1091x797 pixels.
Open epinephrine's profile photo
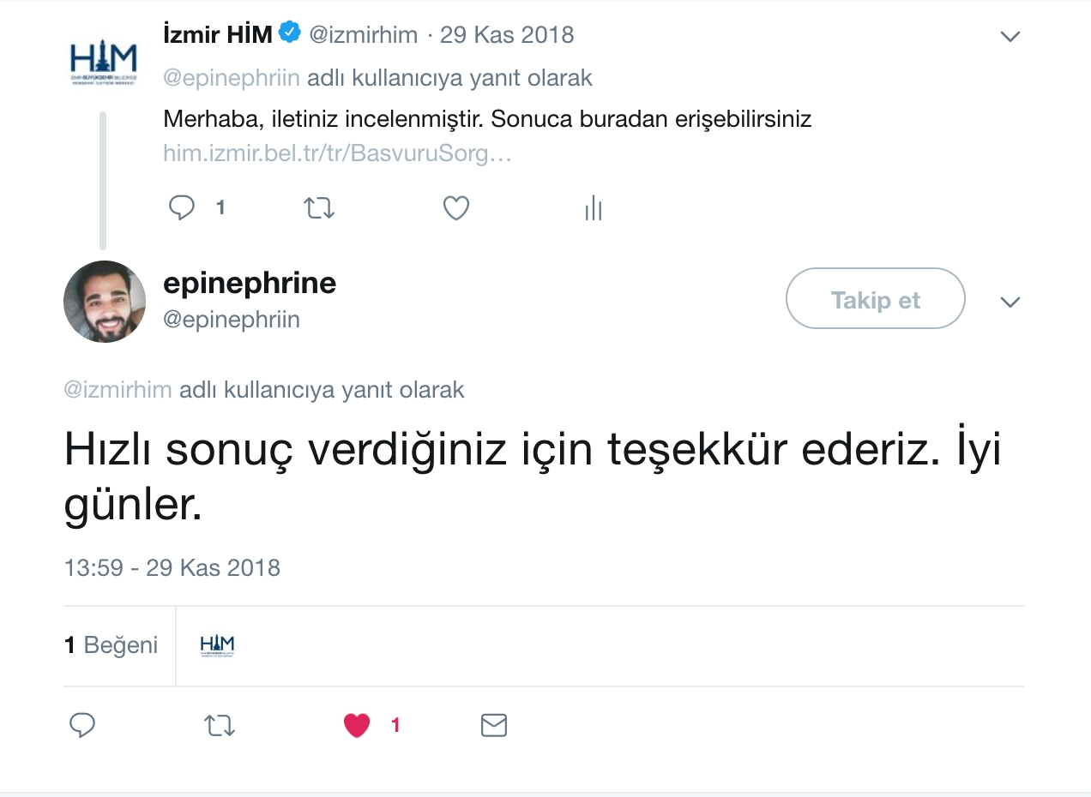[x=105, y=302]
